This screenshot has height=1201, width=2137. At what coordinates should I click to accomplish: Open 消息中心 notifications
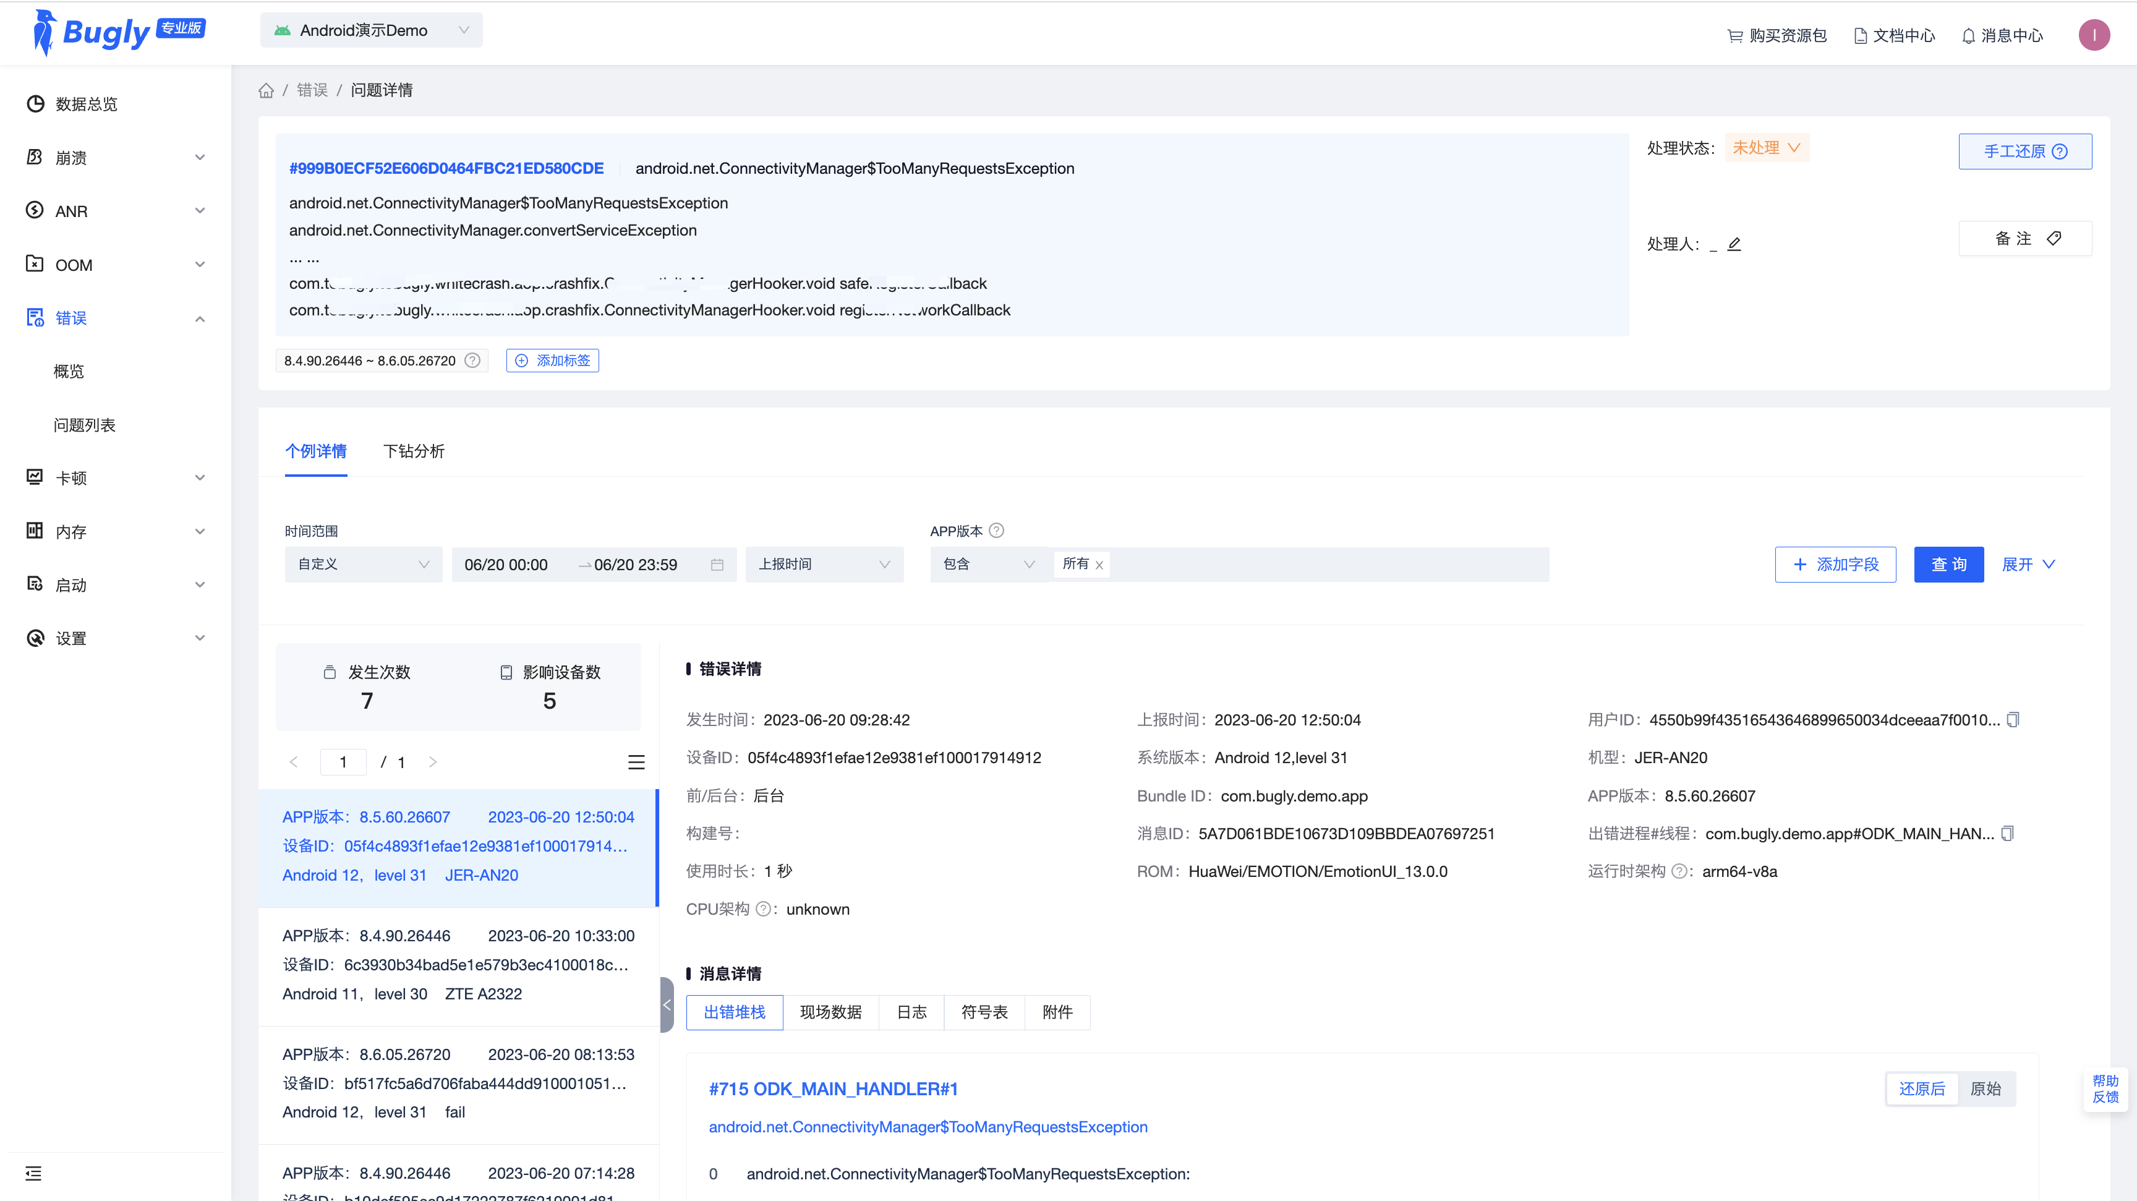pyautogui.click(x=2002, y=36)
